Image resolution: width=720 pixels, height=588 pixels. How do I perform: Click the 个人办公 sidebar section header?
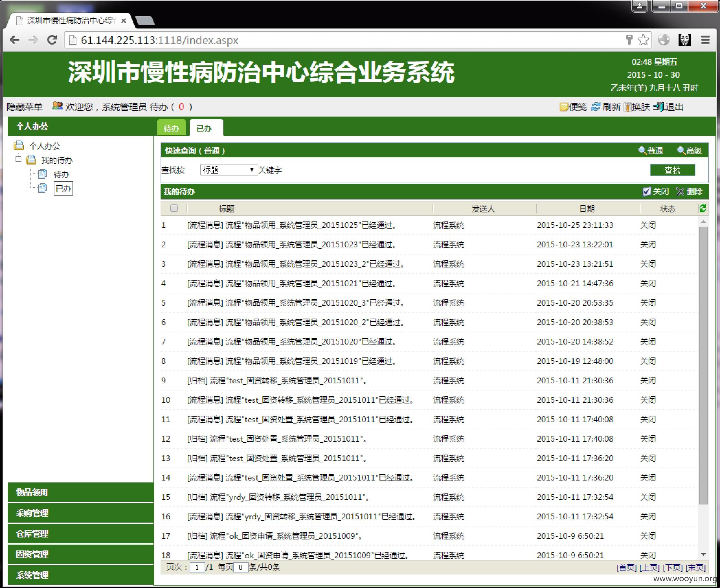pos(81,126)
